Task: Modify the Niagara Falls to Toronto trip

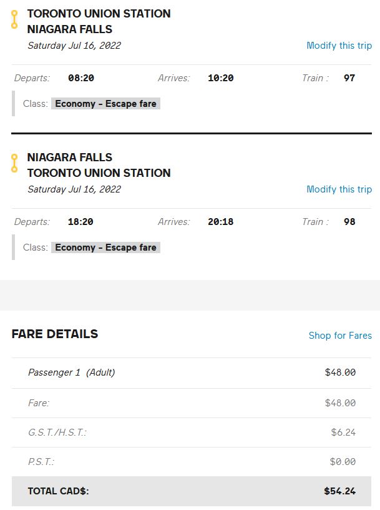Action: click(x=339, y=189)
